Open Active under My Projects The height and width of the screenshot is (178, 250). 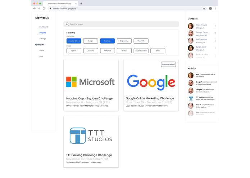tap(42, 50)
